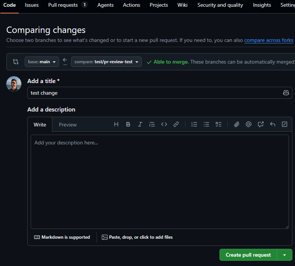Click the arrow between base and compare
The height and width of the screenshot is (266, 295).
[65, 60]
